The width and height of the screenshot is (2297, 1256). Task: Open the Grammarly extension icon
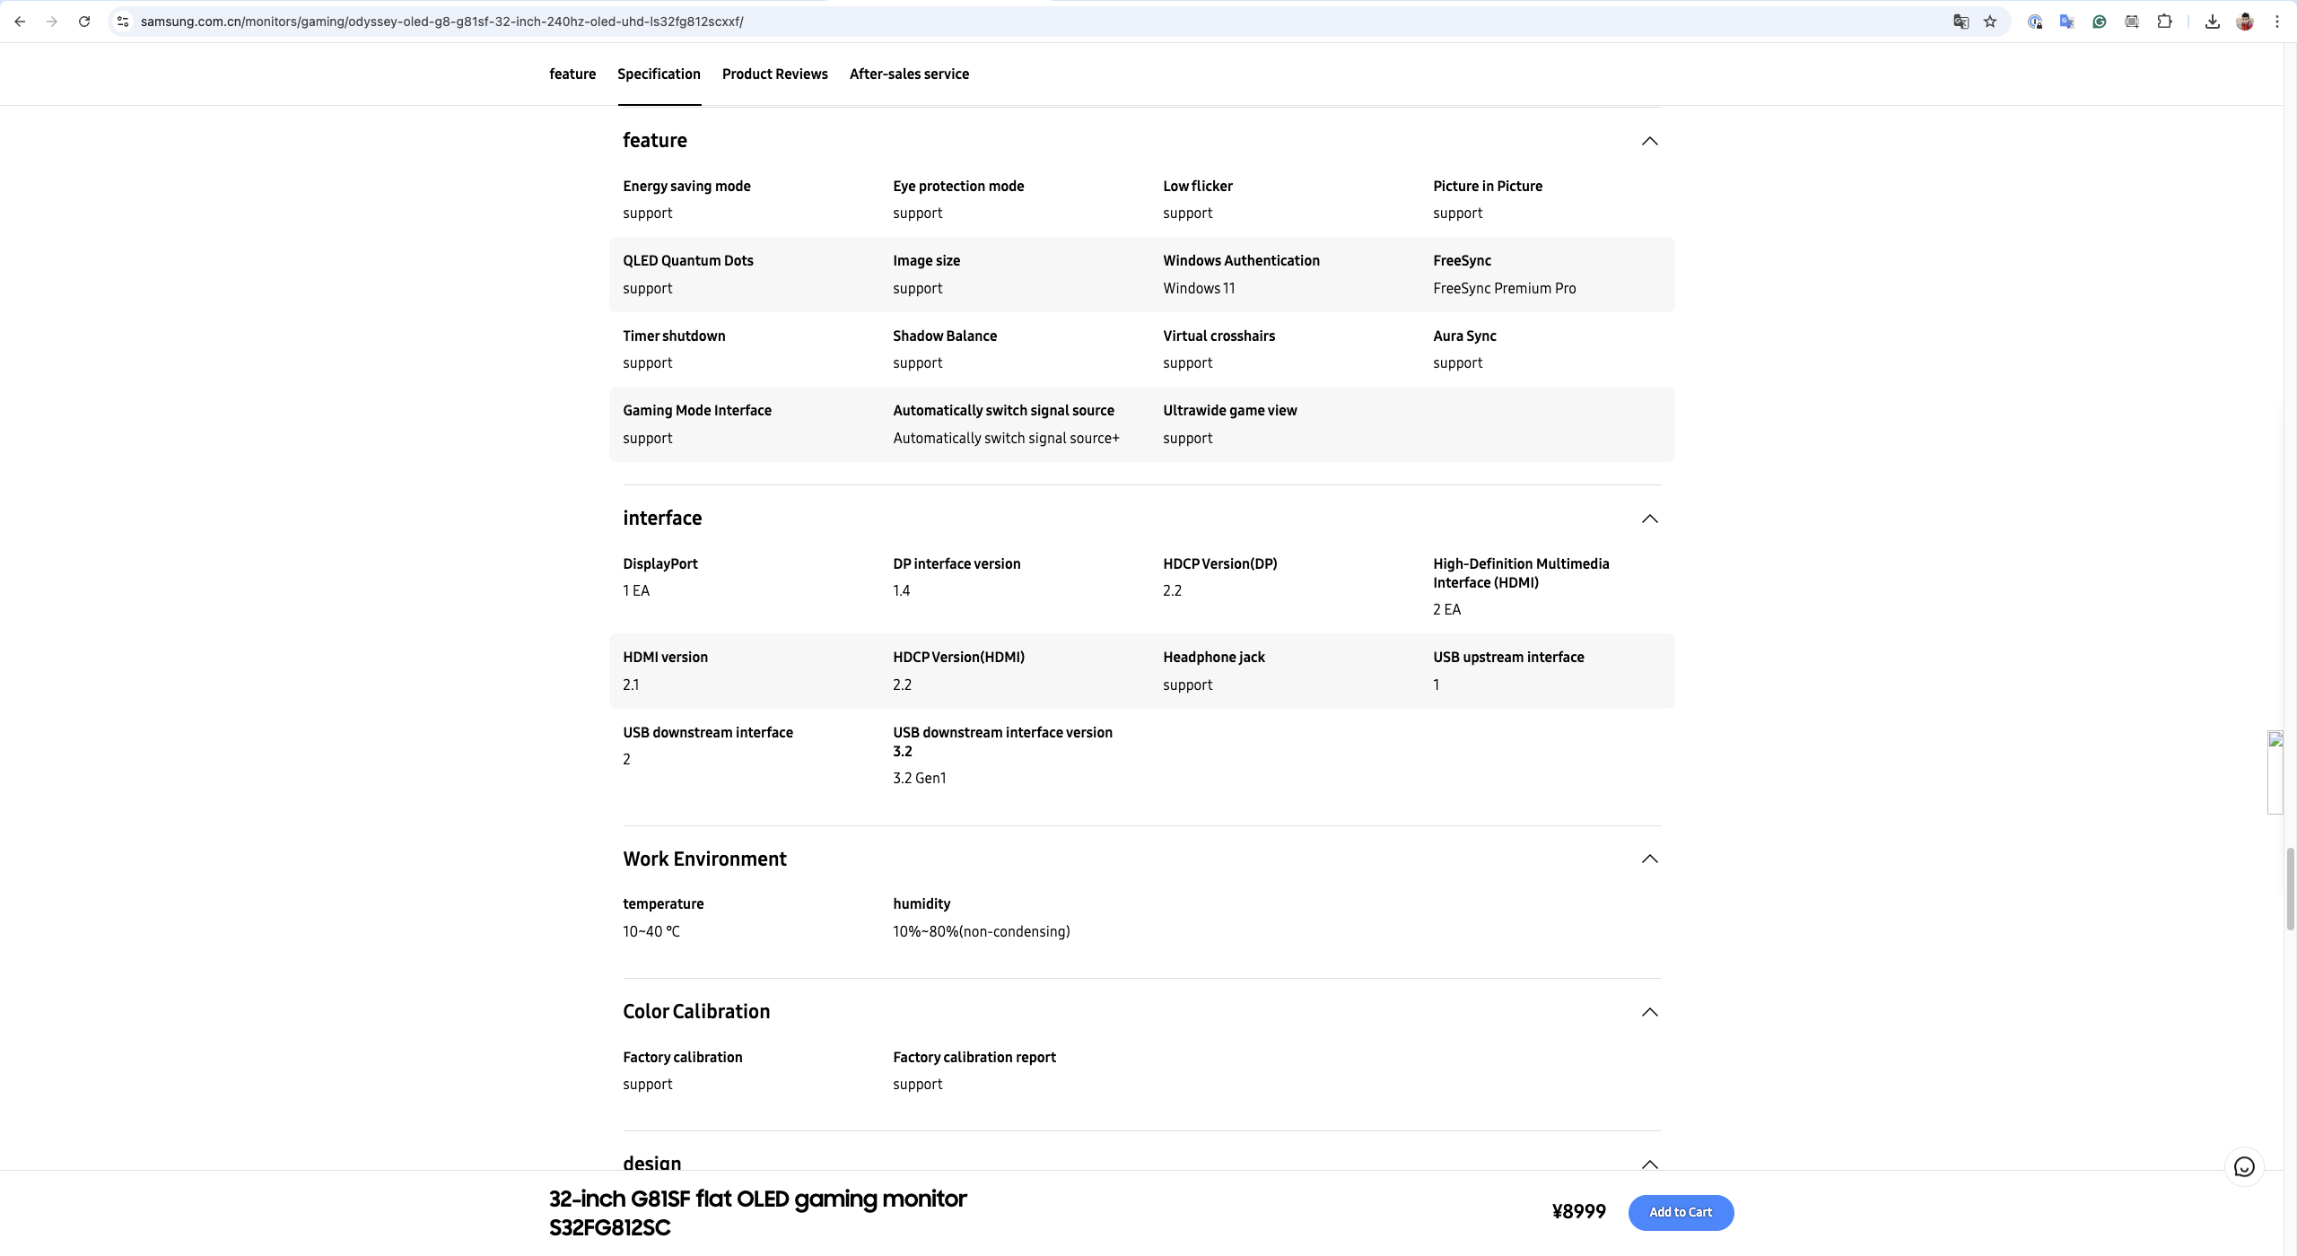2100,22
